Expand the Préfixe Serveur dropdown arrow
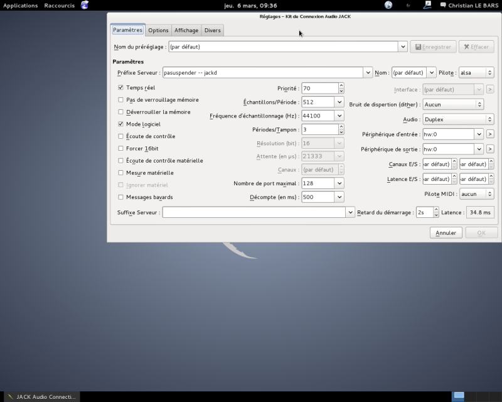The width and height of the screenshot is (502, 402). point(368,73)
